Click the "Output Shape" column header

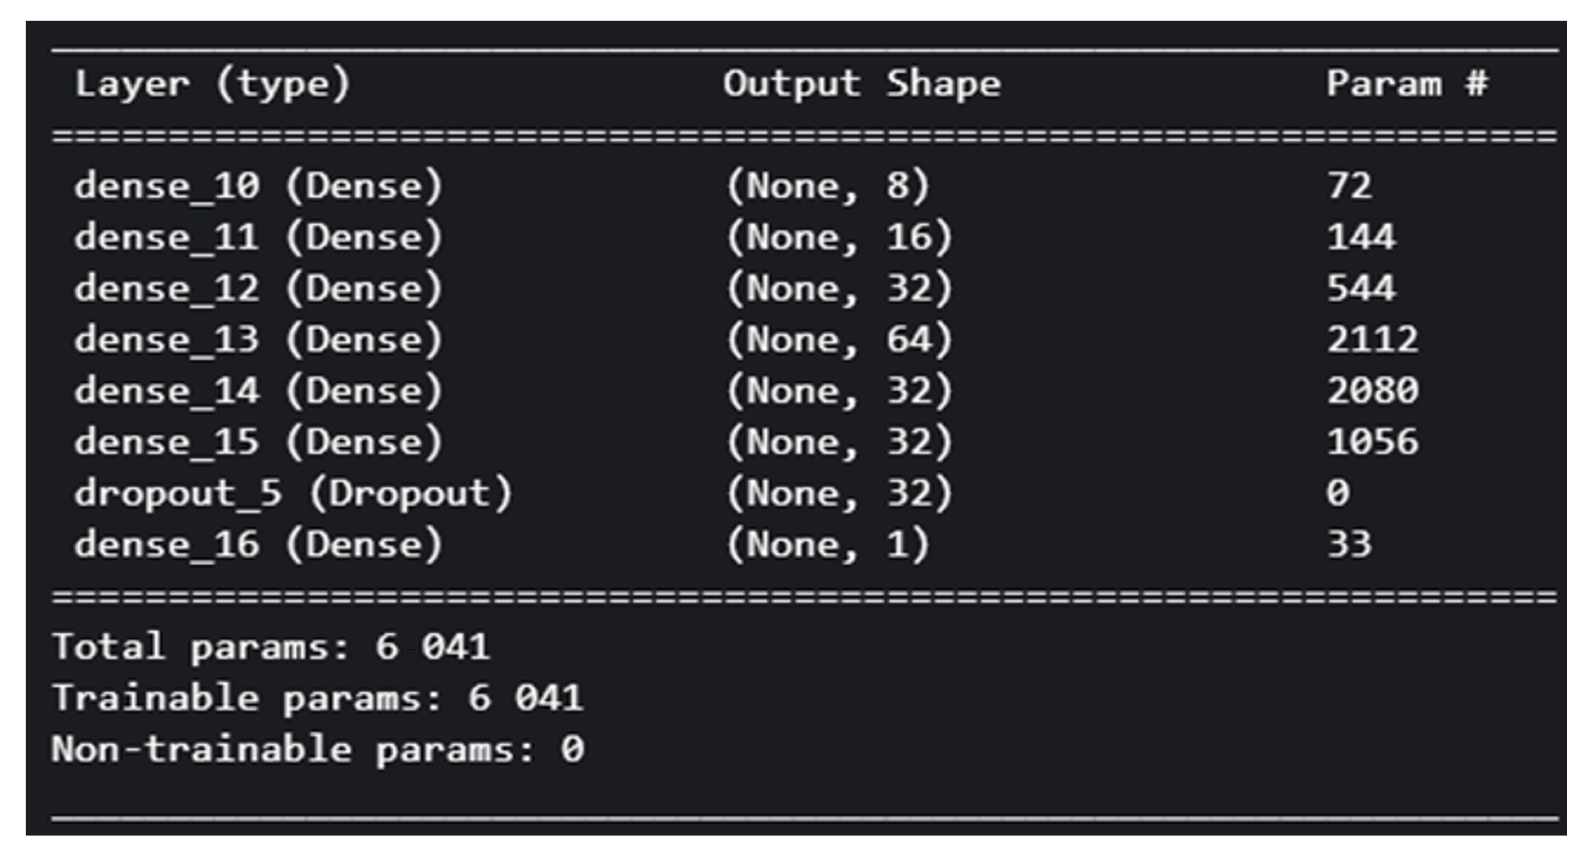pos(861,84)
